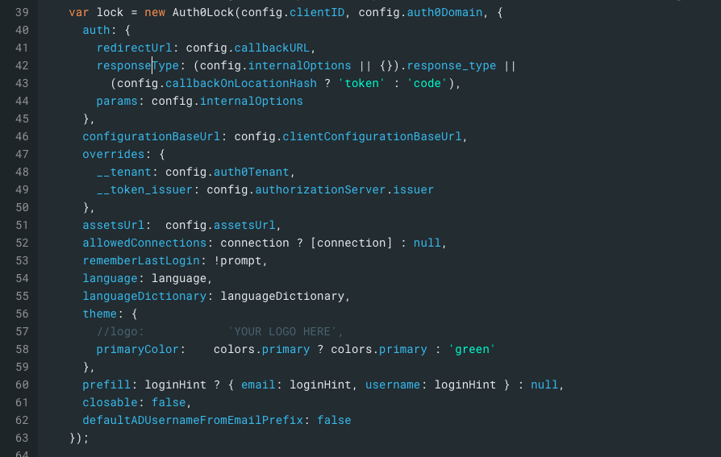Click the 'assetsUrl' key on line 51
The height and width of the screenshot is (457, 721).
(114, 226)
